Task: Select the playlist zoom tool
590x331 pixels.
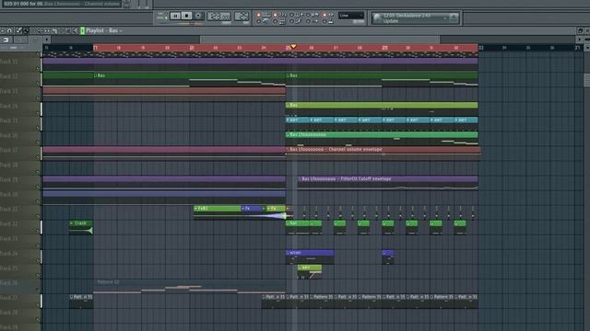Action: pos(67,30)
